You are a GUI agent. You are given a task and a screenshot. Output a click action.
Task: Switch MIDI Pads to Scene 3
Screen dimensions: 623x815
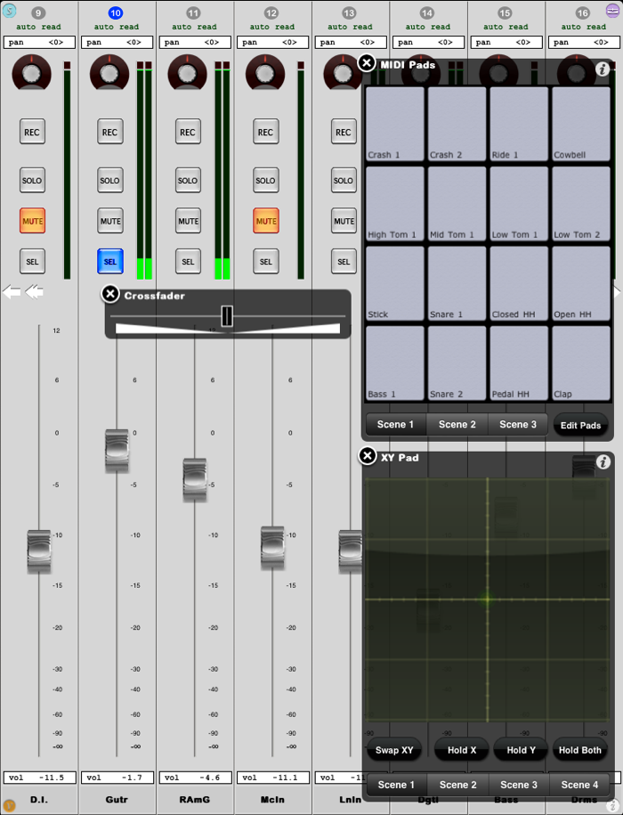(x=518, y=424)
